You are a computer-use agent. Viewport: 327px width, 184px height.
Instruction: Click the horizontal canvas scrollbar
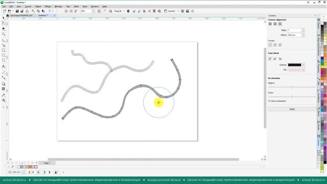tap(144, 159)
